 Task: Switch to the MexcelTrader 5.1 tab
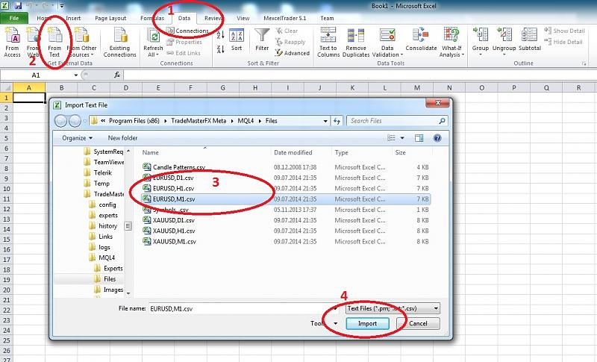284,18
